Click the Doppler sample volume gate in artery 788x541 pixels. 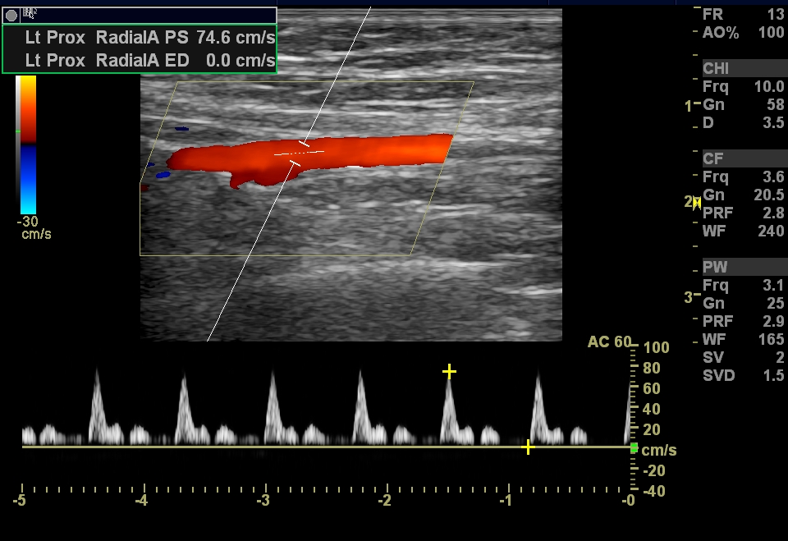299,154
